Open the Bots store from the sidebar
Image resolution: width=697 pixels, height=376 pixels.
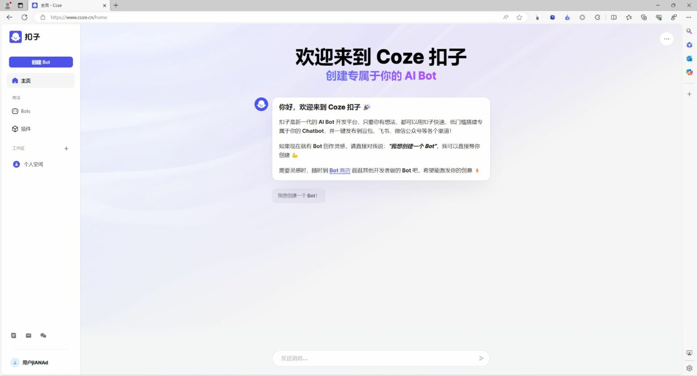pyautogui.click(x=25, y=111)
